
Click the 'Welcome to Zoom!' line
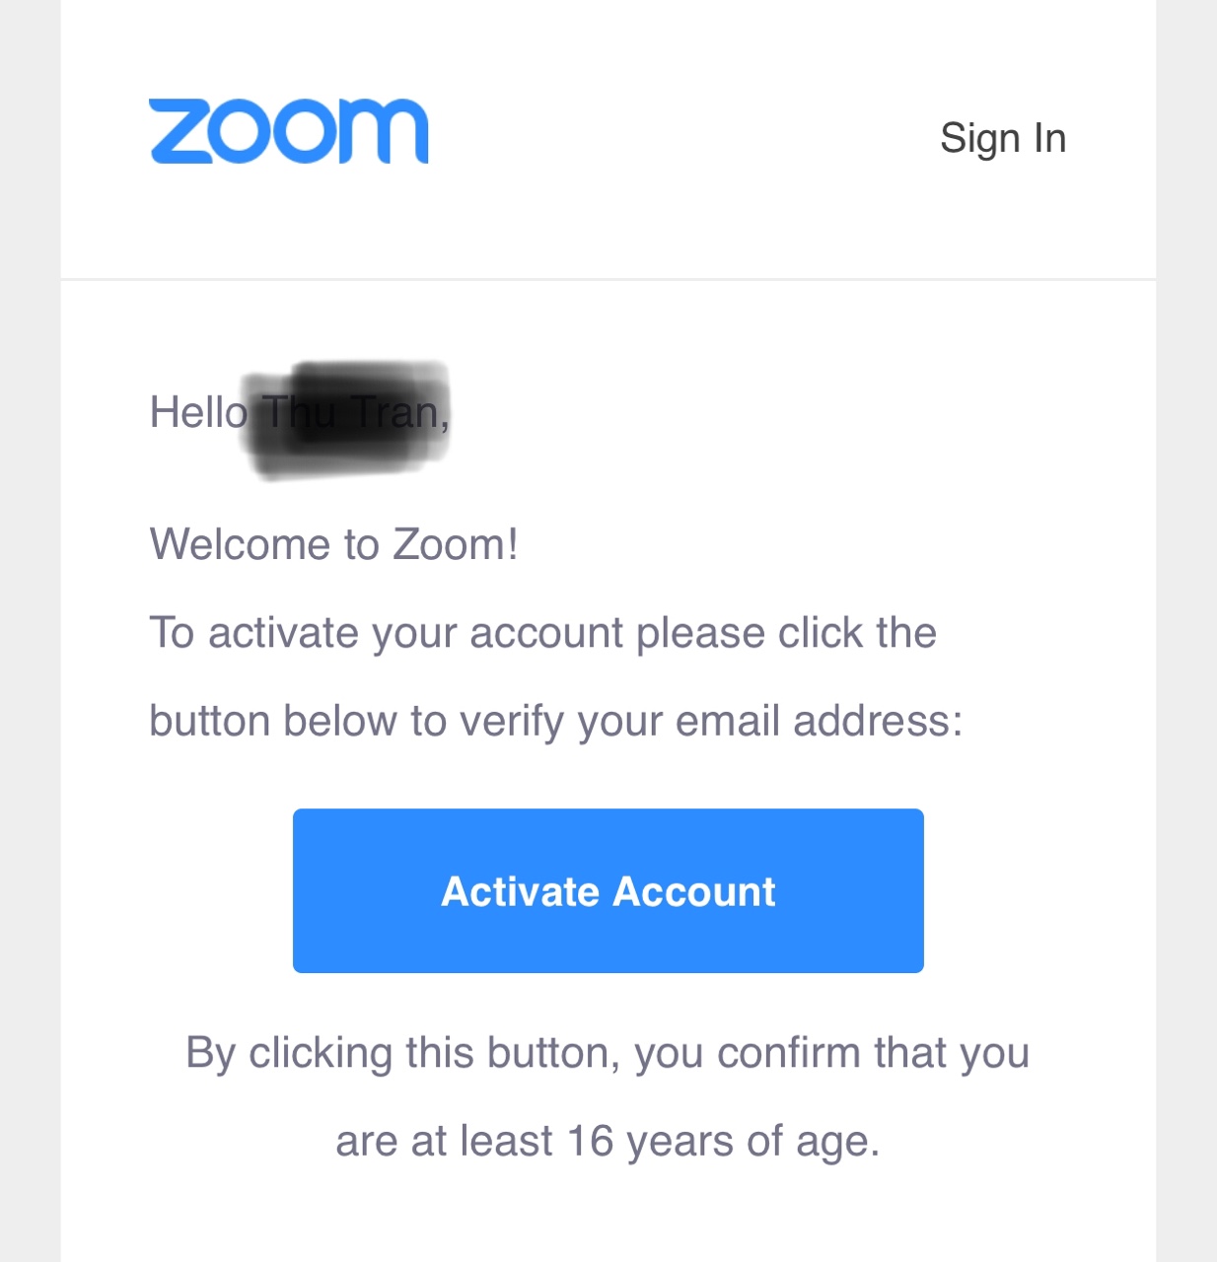tap(333, 544)
